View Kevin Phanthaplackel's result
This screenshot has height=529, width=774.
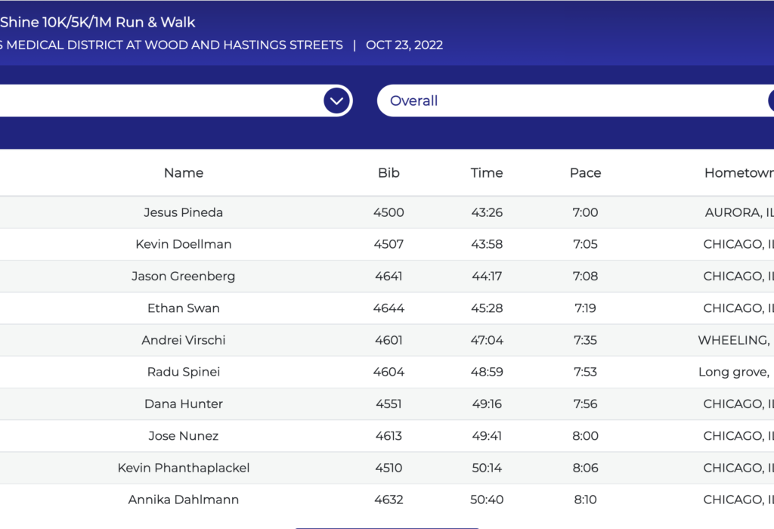pos(184,468)
